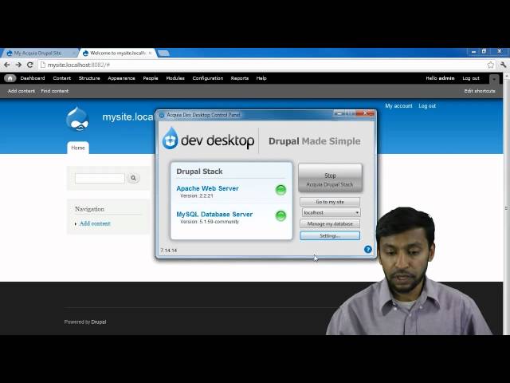Open the People admin menu
Viewport: 510px width, 383px height.
(x=151, y=78)
